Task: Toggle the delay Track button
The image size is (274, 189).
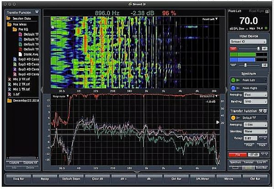Action: coord(262,145)
